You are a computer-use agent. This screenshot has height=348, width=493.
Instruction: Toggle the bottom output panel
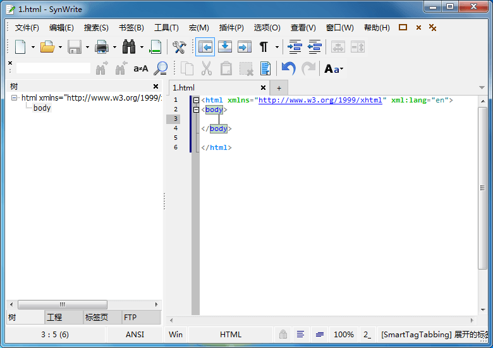225,47
